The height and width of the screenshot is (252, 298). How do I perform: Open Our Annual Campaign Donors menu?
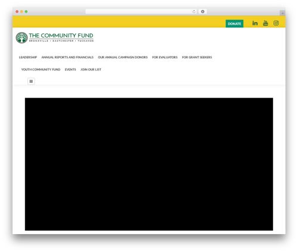123,57
